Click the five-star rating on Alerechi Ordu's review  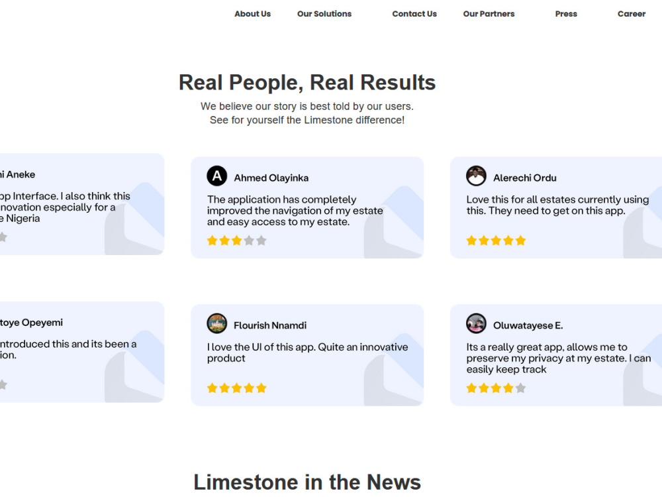496,241
